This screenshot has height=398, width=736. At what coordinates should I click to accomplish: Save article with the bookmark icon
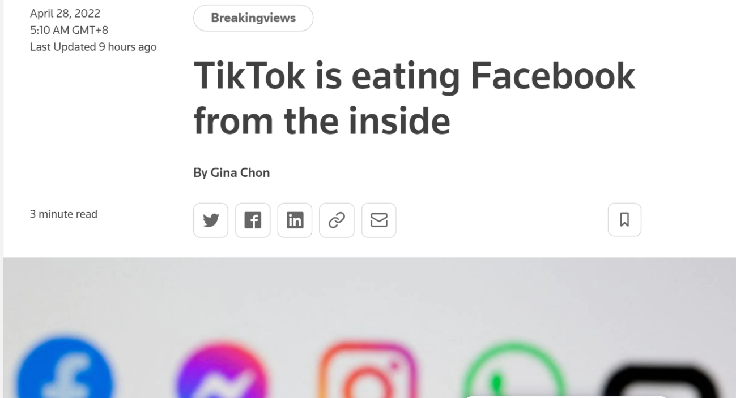click(624, 219)
